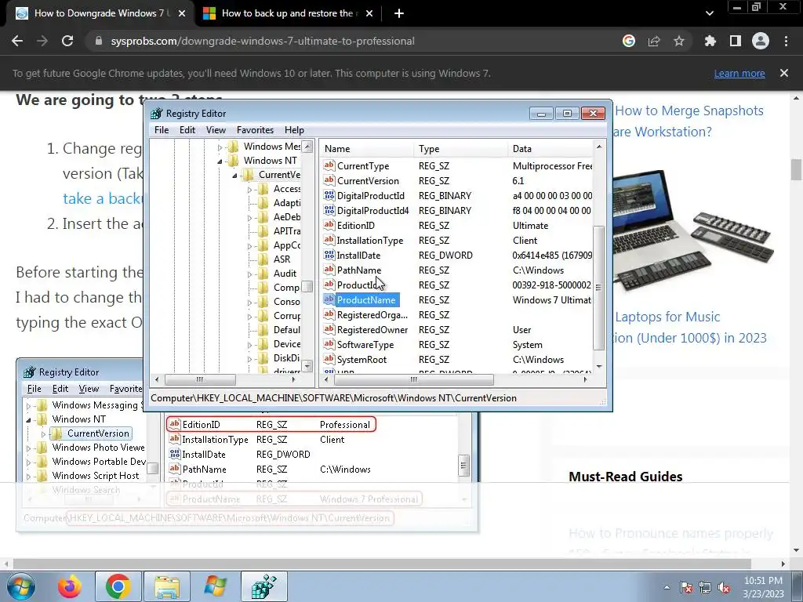
Task: Show hidden tray icons arrow
Action: click(x=667, y=587)
